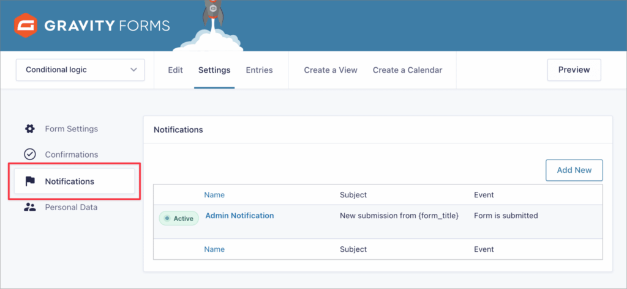Click Create a View link
Image resolution: width=627 pixels, height=289 pixels.
[x=331, y=70]
